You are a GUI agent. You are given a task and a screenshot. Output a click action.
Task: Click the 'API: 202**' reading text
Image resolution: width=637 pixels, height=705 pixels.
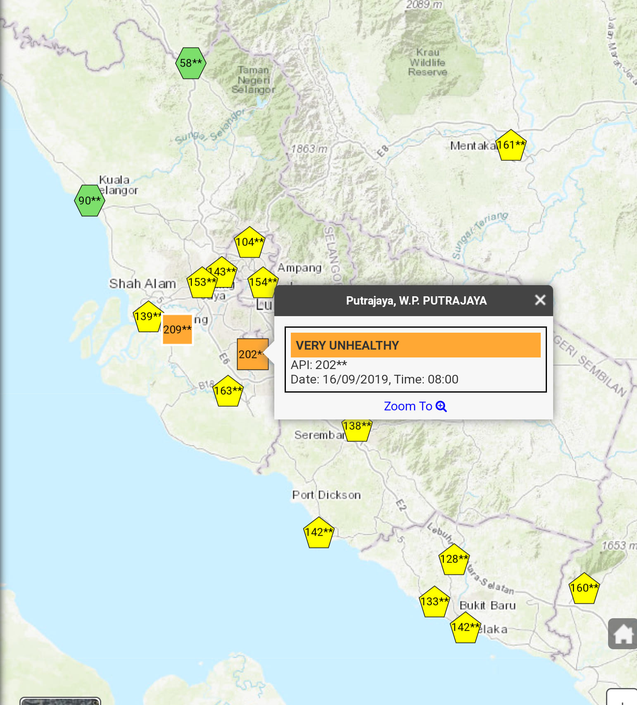click(319, 365)
